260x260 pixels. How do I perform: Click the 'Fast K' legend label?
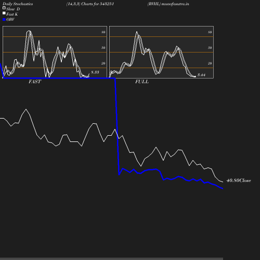pyautogui.click(x=12, y=14)
